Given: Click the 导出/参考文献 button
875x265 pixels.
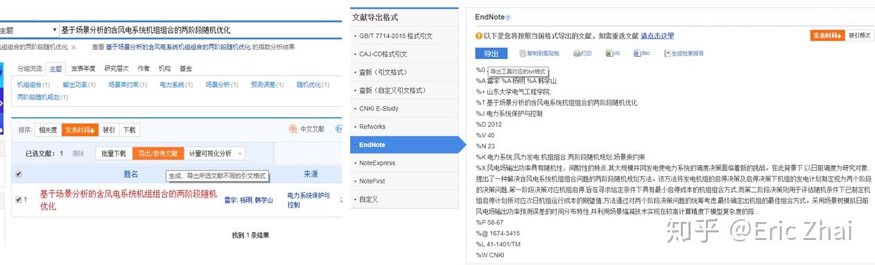Looking at the screenshot, I should pos(157,153).
